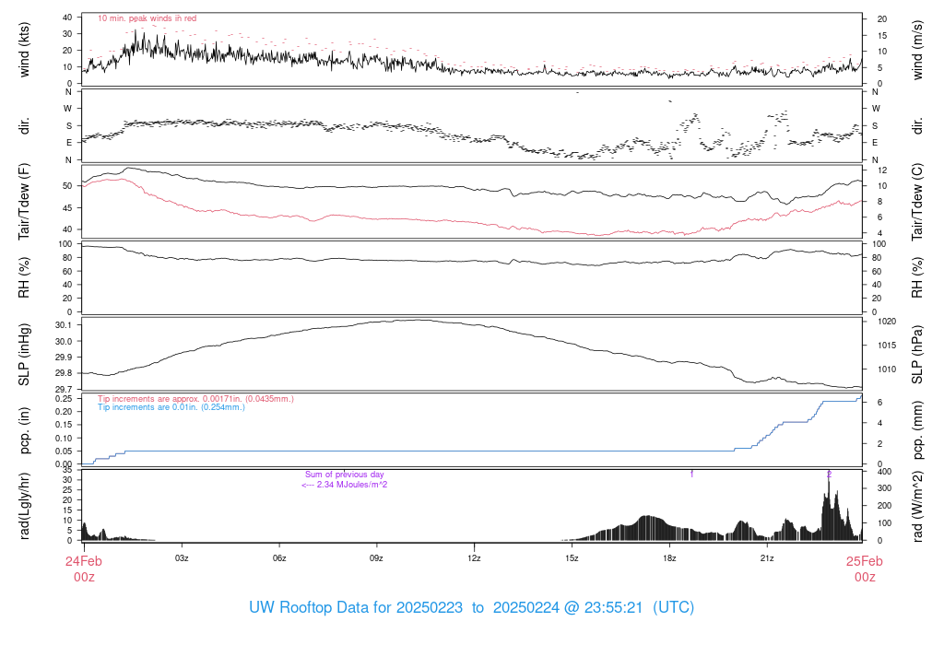Select the 'SLP (hPa)' axis label
The height and width of the screenshot is (645, 944).
[x=917, y=353]
